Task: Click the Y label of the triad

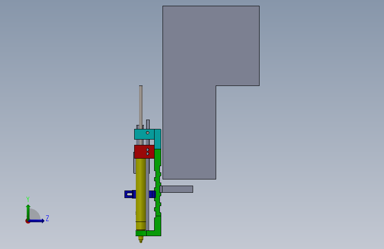Action: [28, 199]
